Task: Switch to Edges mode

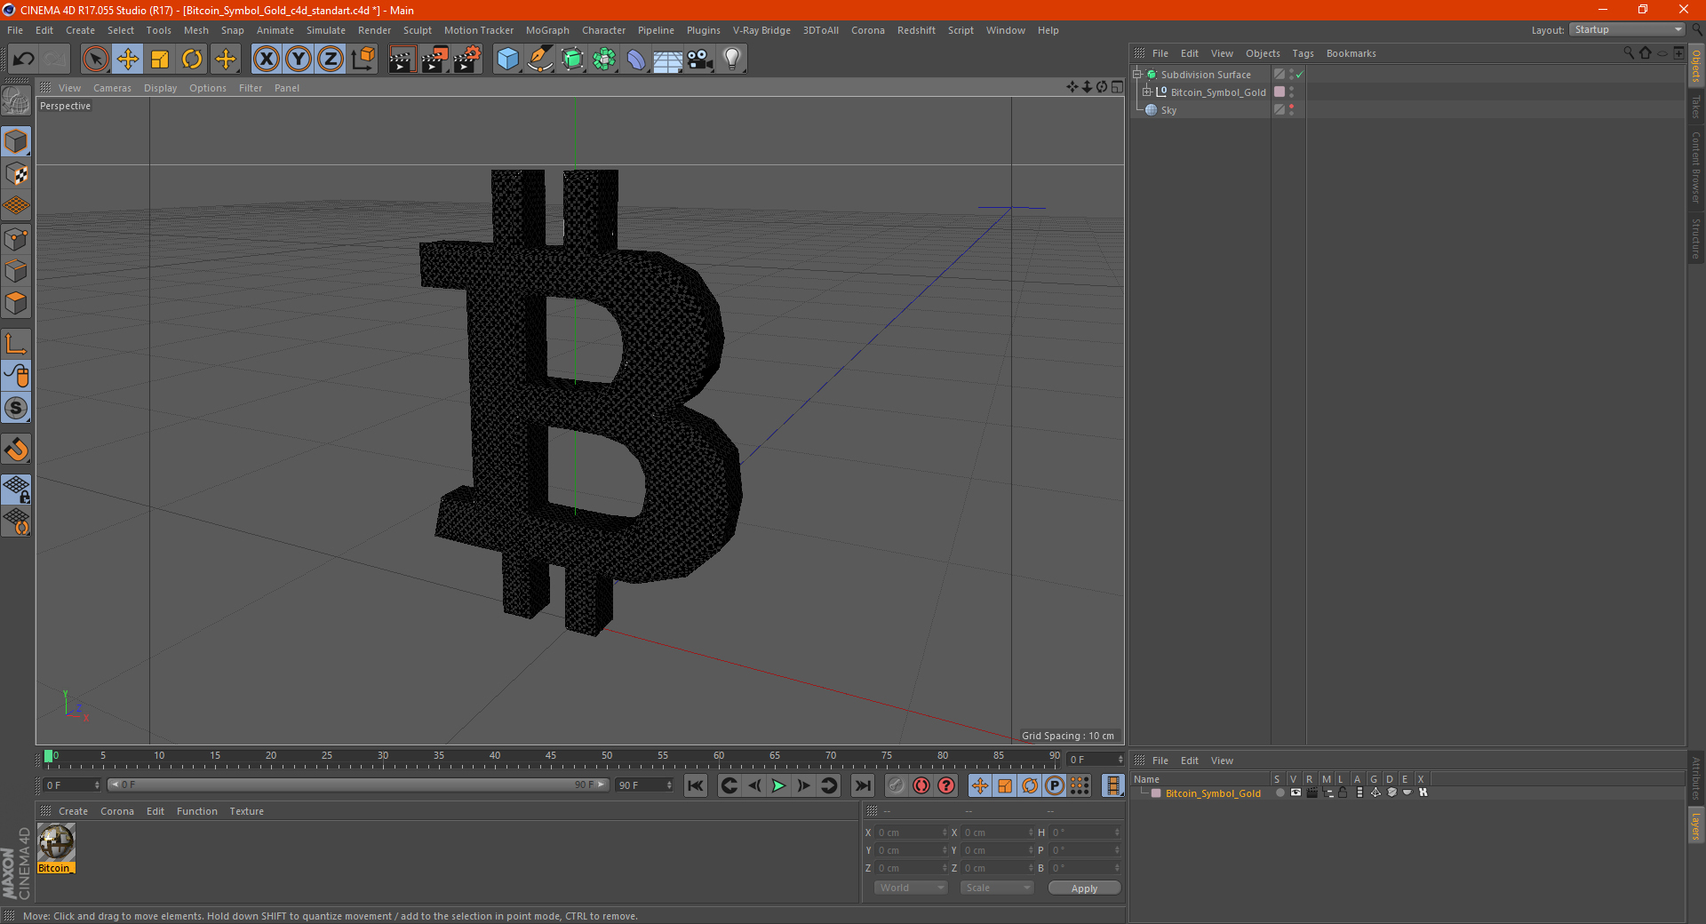Action: pyautogui.click(x=16, y=271)
